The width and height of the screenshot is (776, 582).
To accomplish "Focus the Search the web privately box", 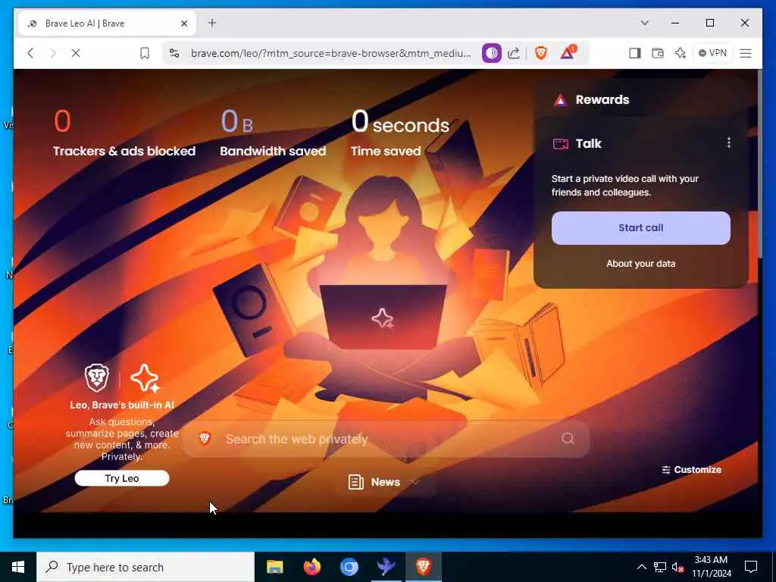I will coord(386,439).
